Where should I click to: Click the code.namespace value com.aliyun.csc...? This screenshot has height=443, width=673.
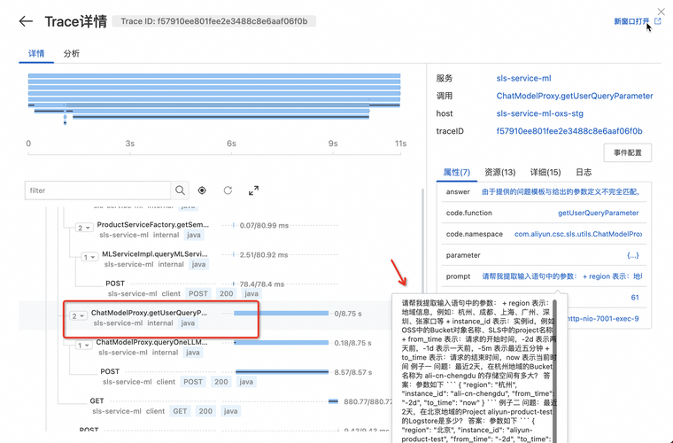click(578, 234)
